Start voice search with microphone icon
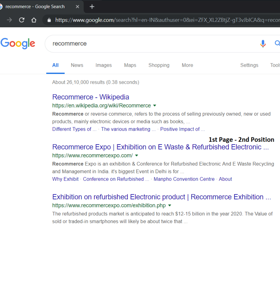280x285 pixels. click(x=263, y=44)
